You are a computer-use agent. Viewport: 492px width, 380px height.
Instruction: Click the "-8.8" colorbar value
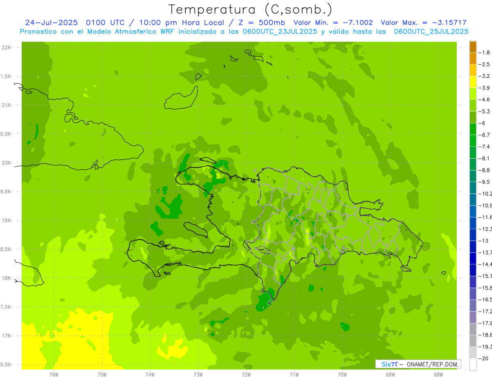(x=484, y=170)
